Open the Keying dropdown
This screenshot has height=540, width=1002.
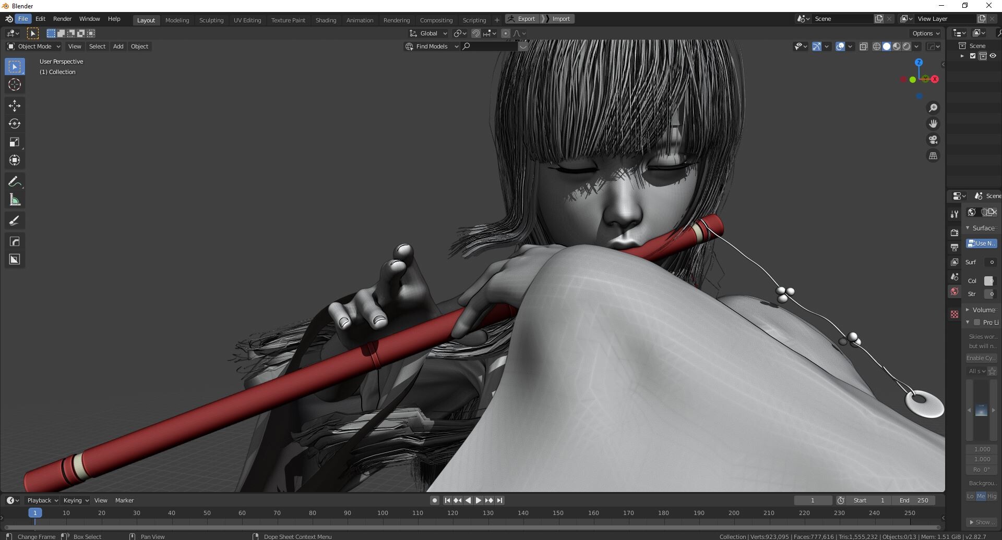point(76,500)
